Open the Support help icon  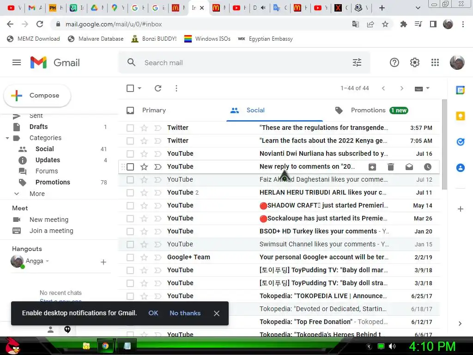[x=394, y=62]
